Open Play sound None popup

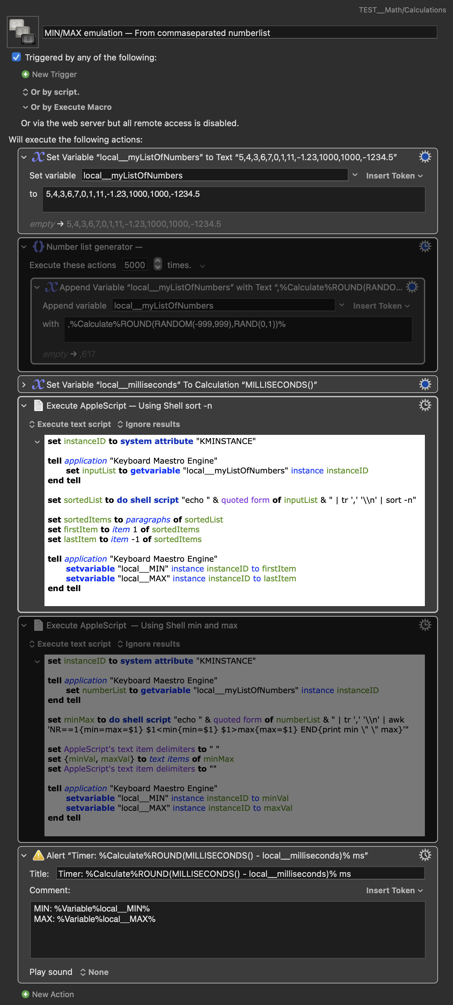[x=94, y=972]
